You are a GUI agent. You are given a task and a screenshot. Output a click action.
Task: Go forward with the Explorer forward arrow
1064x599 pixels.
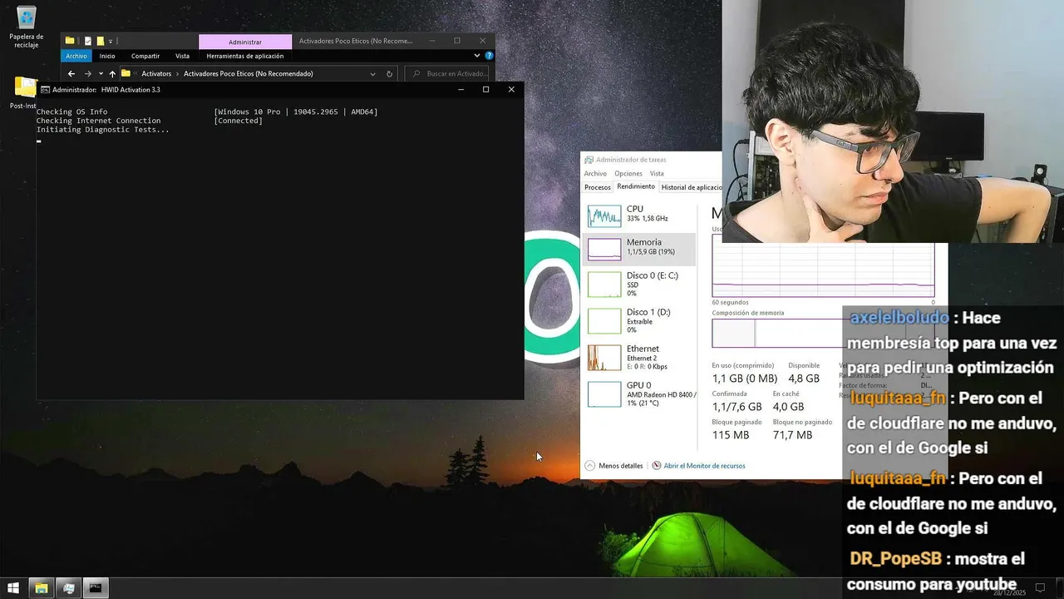coord(88,74)
